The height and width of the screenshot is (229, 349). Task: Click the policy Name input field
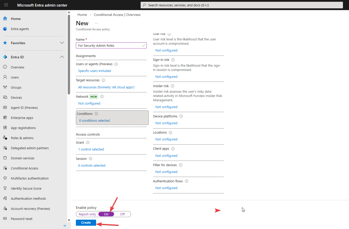(111, 45)
